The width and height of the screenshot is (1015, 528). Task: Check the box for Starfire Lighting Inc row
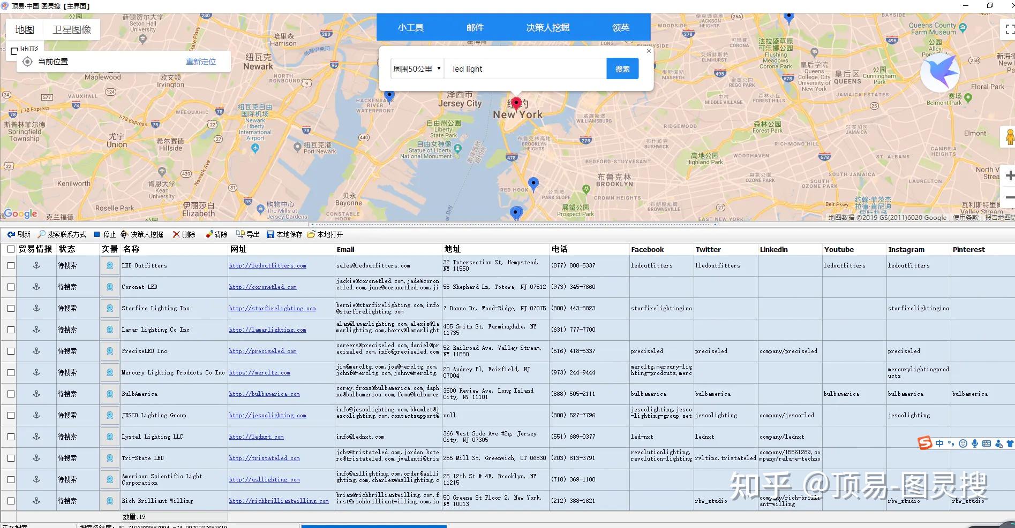pyautogui.click(x=11, y=308)
